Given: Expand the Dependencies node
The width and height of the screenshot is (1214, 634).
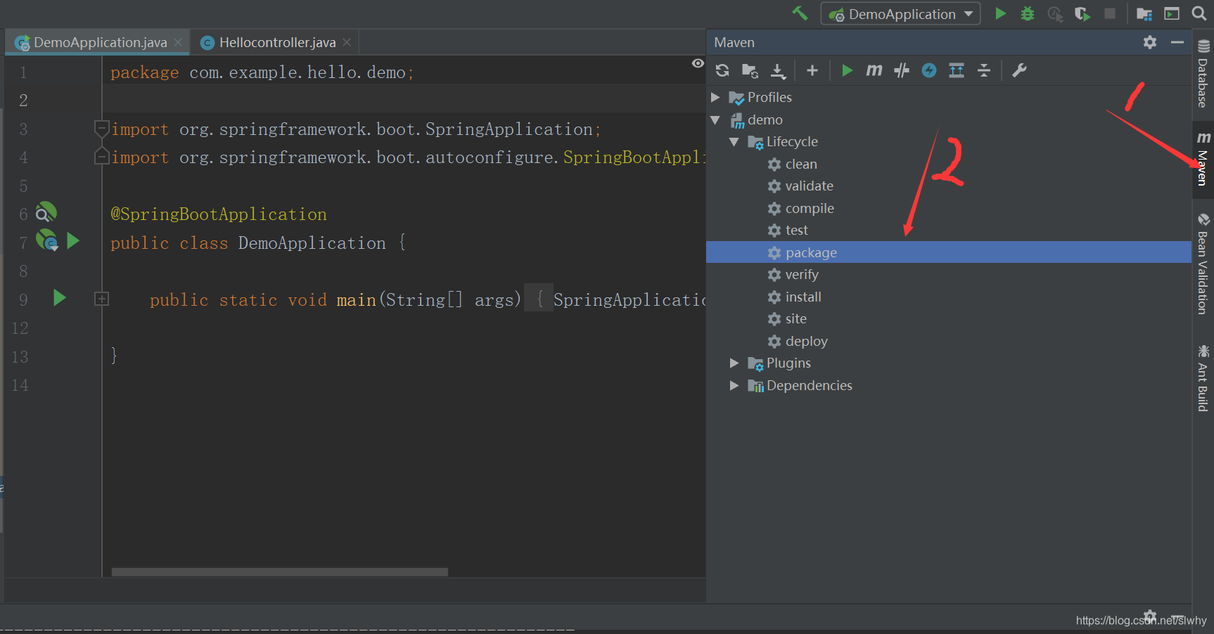Looking at the screenshot, I should (734, 385).
